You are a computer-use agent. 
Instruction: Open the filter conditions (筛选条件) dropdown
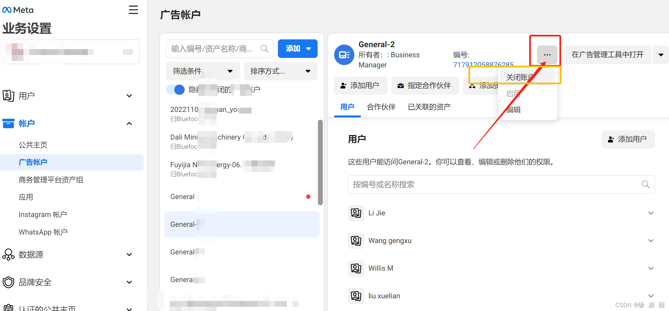203,71
